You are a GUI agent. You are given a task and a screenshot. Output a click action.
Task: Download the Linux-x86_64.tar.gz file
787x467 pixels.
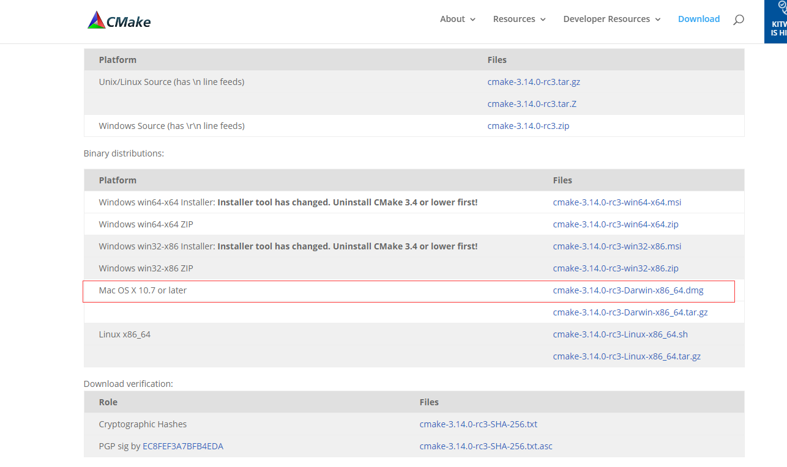click(627, 356)
